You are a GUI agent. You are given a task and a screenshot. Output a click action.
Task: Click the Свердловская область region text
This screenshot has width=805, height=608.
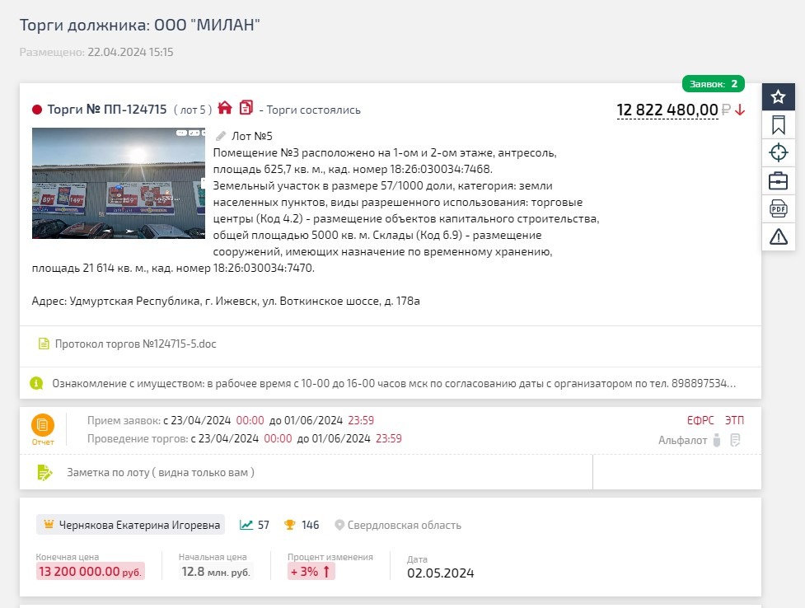tap(405, 525)
